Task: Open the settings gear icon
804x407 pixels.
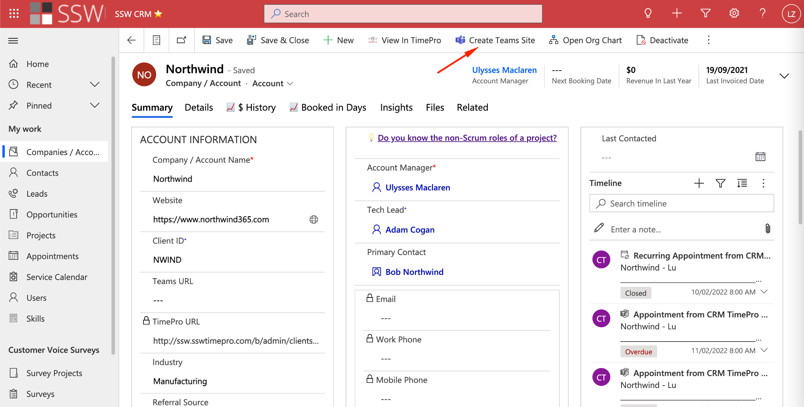Action: [734, 14]
